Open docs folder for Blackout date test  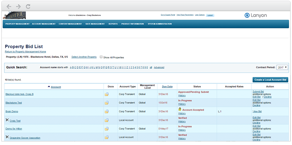point(106,94)
